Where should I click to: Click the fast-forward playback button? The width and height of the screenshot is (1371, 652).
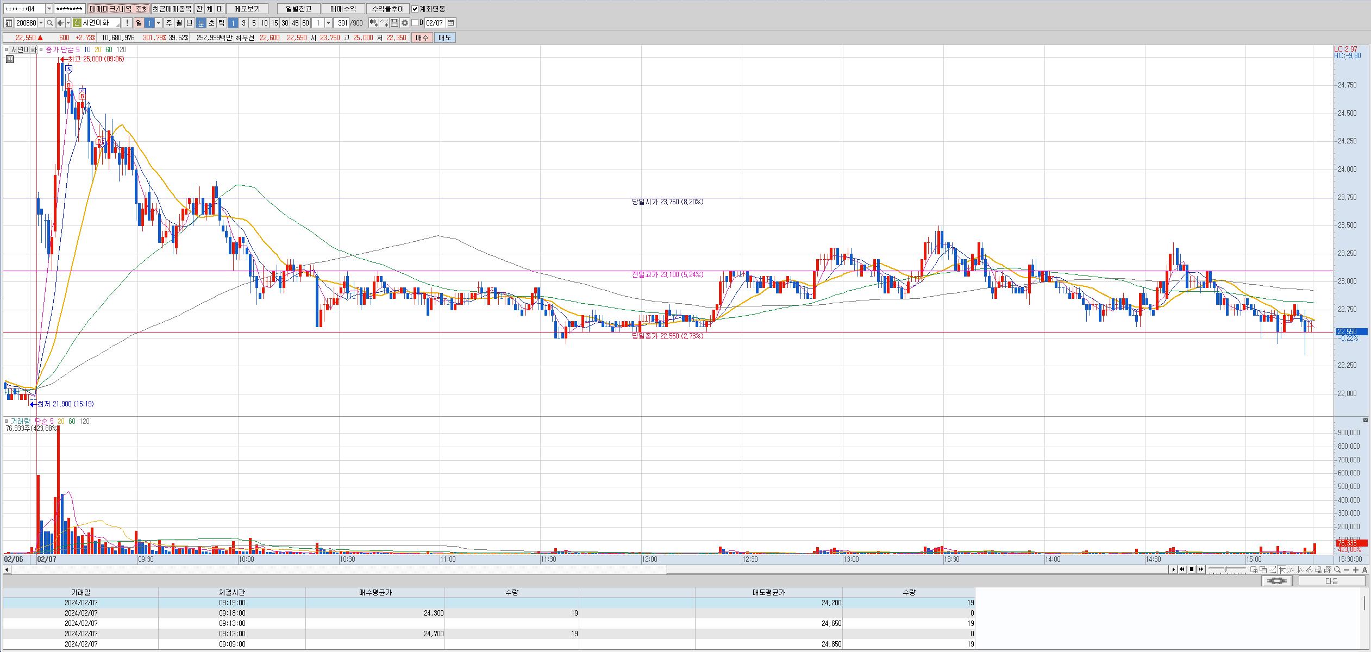(x=1201, y=569)
